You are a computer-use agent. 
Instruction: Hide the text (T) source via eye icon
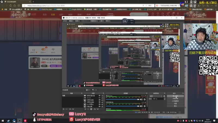[x=99, y=102]
